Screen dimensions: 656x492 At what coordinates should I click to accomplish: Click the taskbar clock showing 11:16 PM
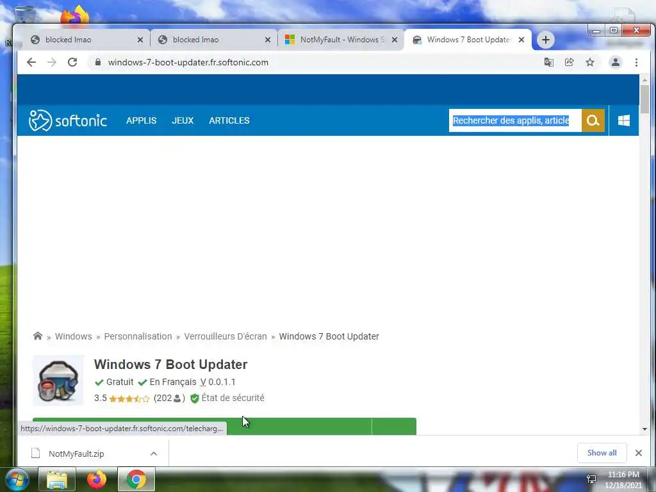pos(623,475)
